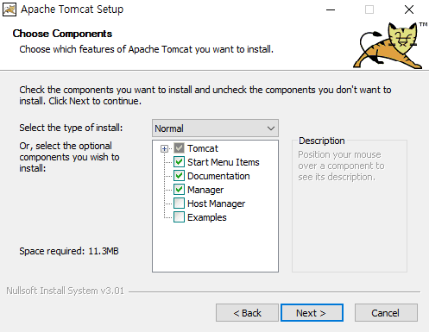Select the Start Menu Items label
This screenshot has height=332, width=429.
[224, 162]
